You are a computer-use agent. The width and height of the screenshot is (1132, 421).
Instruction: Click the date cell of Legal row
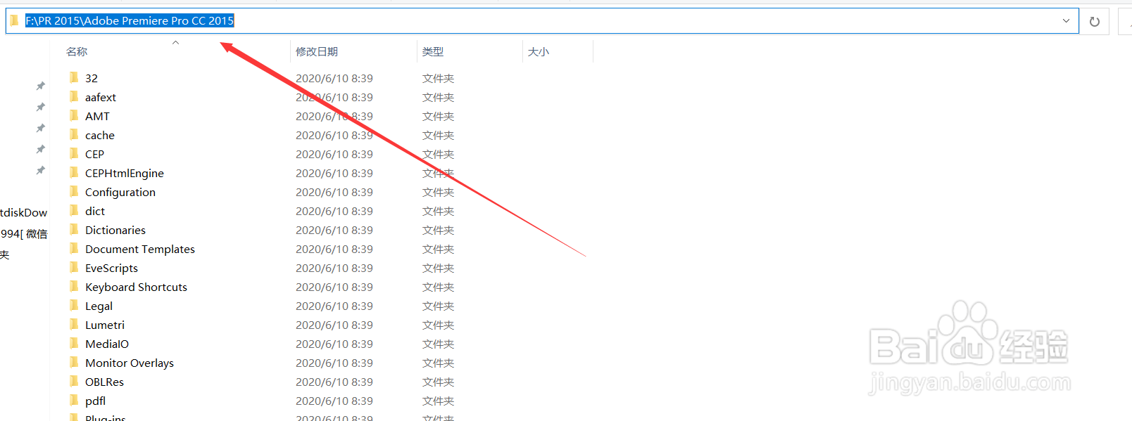pos(334,306)
